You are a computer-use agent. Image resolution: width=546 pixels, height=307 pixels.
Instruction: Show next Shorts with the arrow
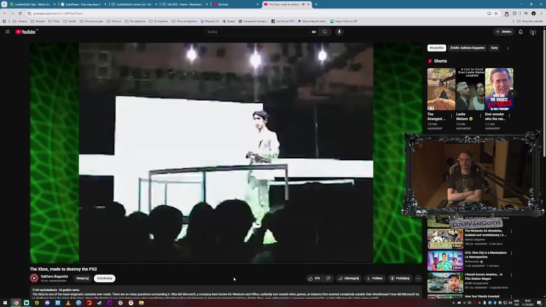pyautogui.click(x=512, y=94)
